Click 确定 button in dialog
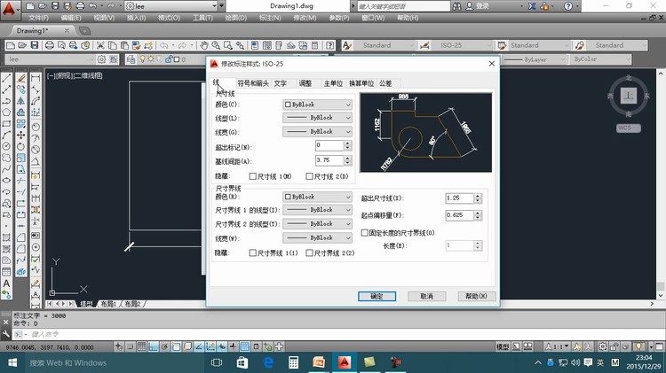666x373 pixels. pos(377,296)
